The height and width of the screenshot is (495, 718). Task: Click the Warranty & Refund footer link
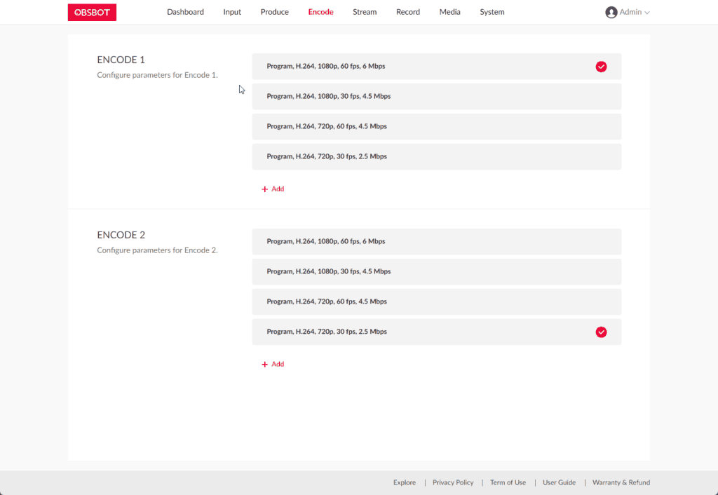point(621,482)
